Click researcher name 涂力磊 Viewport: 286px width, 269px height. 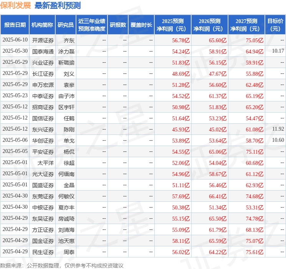[x=66, y=51]
